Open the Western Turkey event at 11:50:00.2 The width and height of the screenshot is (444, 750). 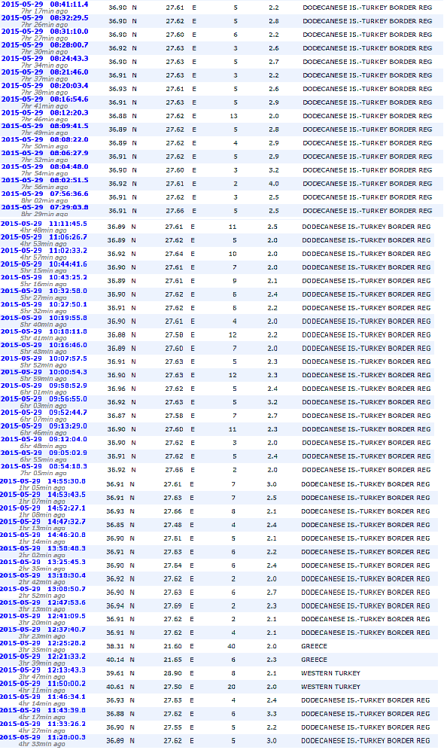click(43, 684)
